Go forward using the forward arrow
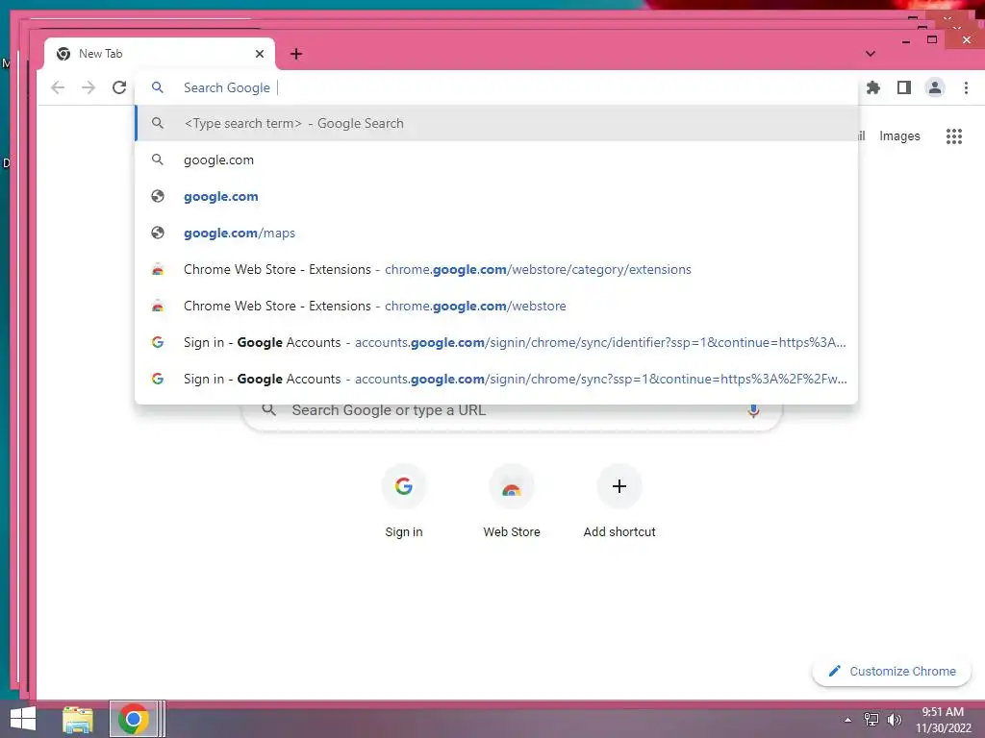This screenshot has width=985, height=738. tap(88, 87)
